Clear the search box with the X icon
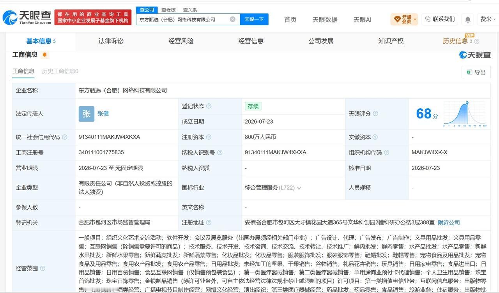Screen dimensions: 499x293 (233, 19)
